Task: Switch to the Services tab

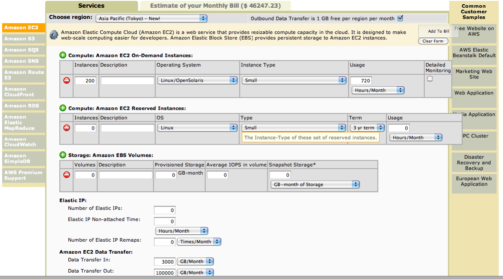Action: [x=92, y=6]
